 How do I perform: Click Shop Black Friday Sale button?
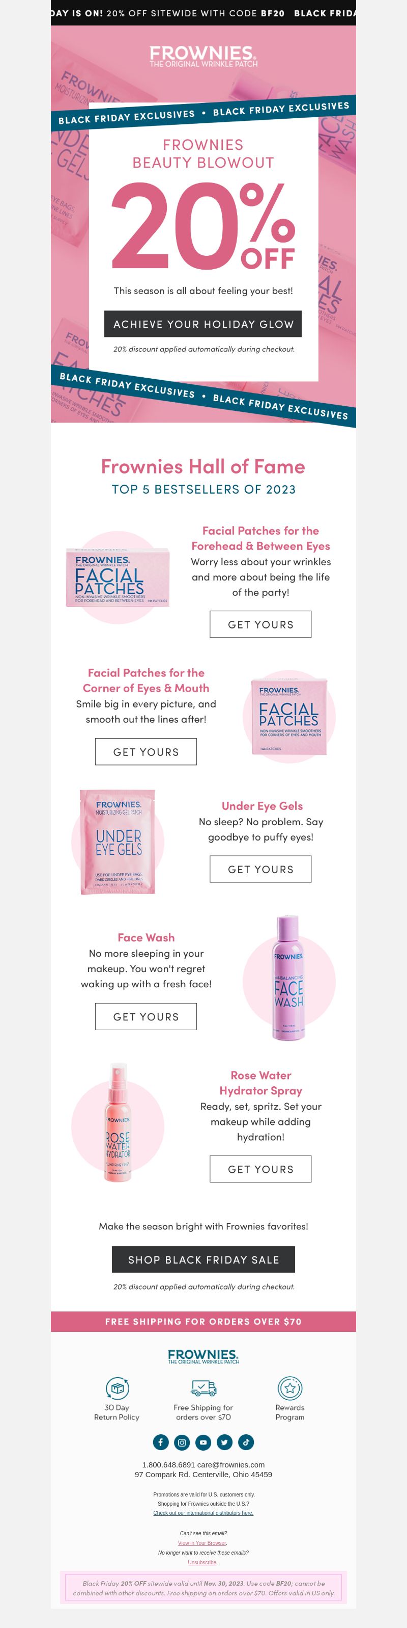203,1259
